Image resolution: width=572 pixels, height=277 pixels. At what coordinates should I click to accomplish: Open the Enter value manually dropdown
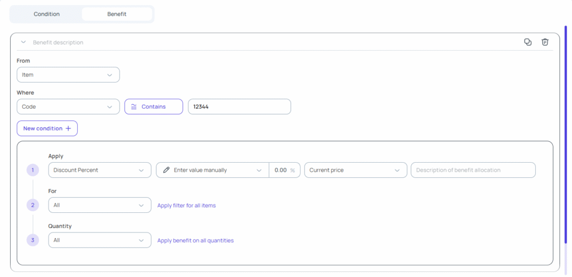pyautogui.click(x=212, y=170)
